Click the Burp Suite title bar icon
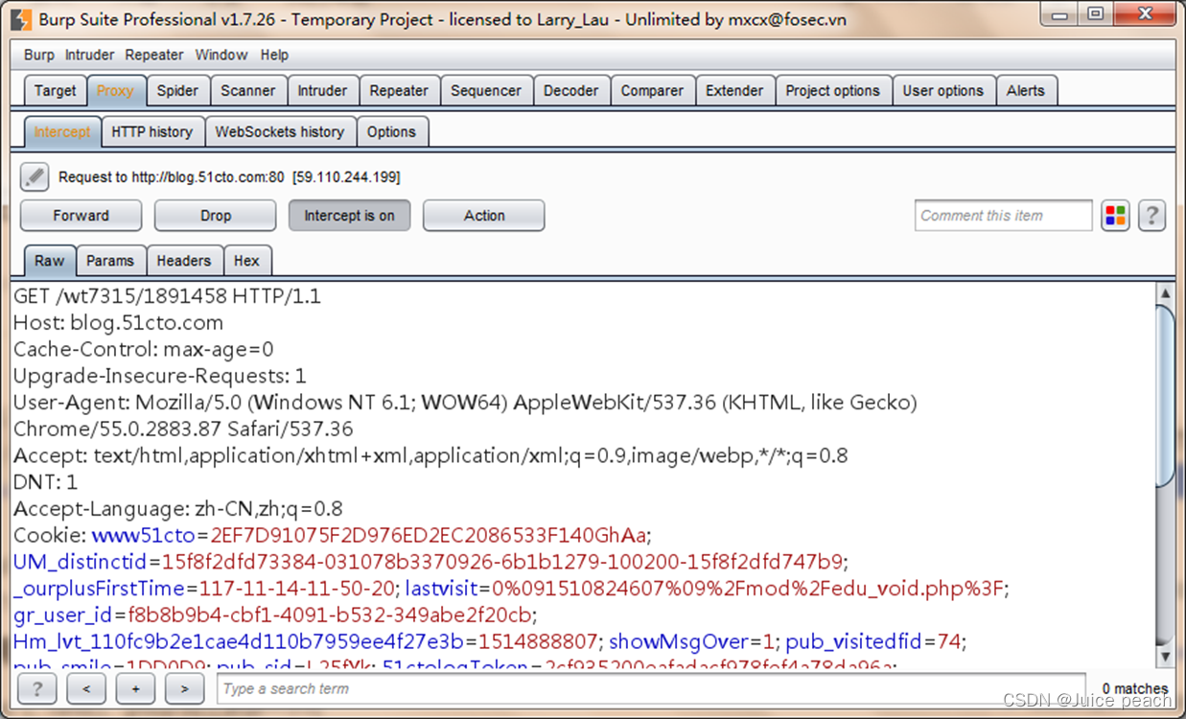1186x719 pixels. click(x=22, y=18)
